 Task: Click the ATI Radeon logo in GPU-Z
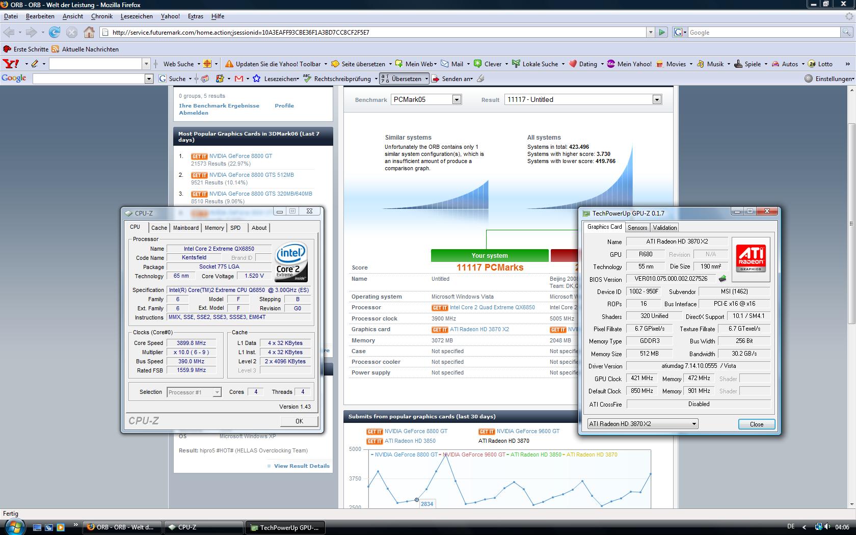point(751,259)
